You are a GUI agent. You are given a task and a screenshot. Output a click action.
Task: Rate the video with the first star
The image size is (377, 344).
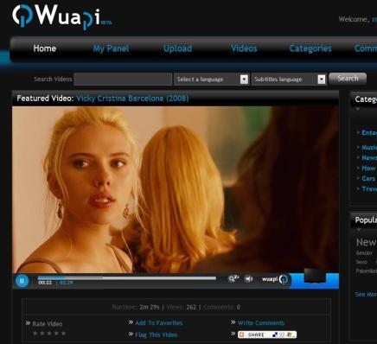(35, 334)
